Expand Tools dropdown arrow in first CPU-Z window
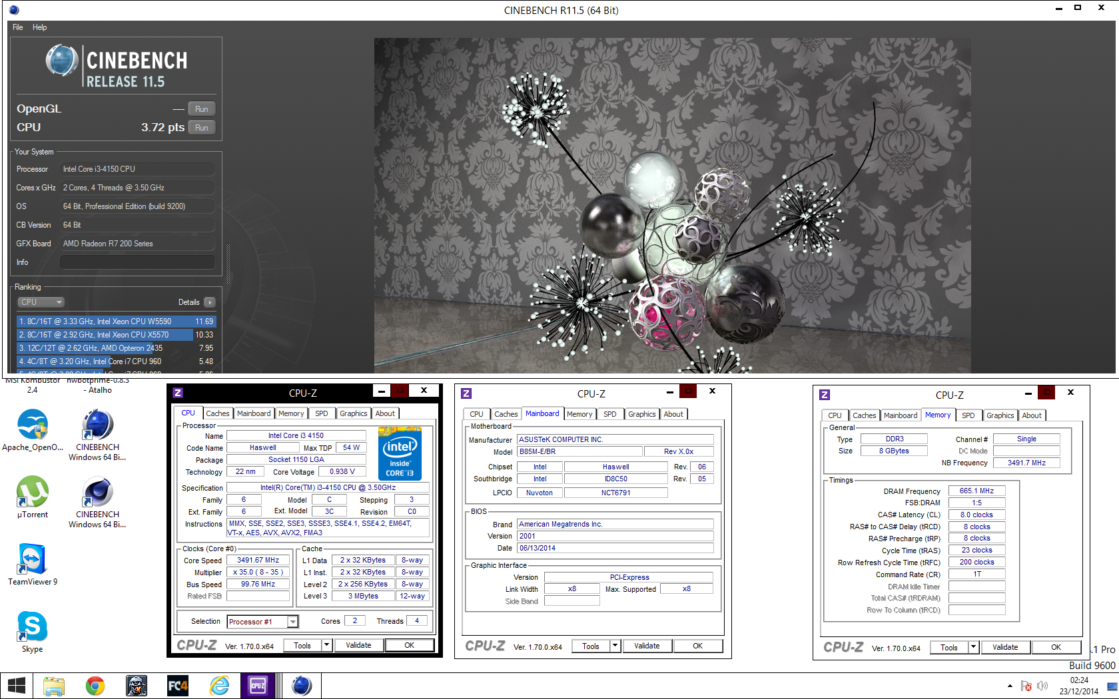 point(326,645)
